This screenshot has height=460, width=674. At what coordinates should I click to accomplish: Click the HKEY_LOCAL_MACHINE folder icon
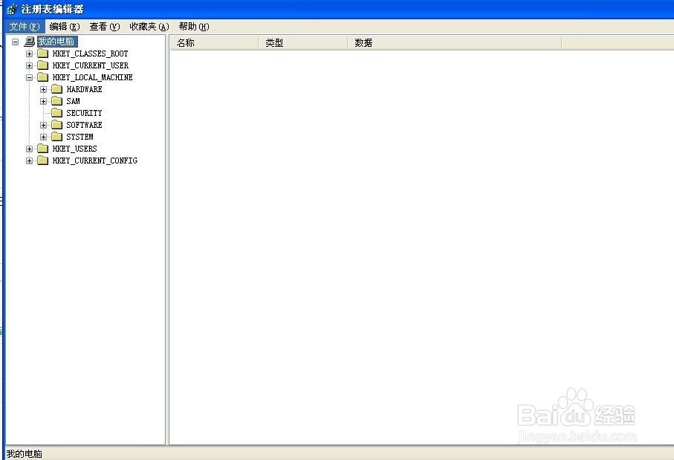point(42,77)
